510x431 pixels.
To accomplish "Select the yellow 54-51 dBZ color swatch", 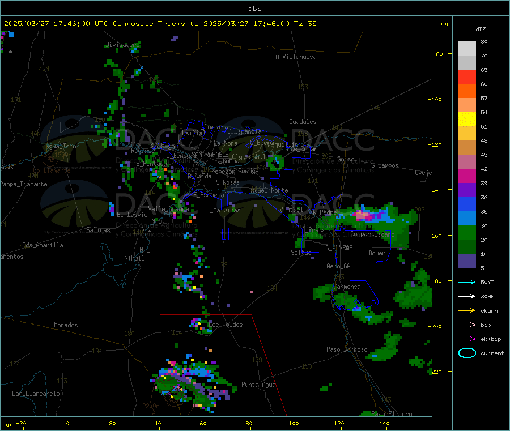I will [x=467, y=120].
